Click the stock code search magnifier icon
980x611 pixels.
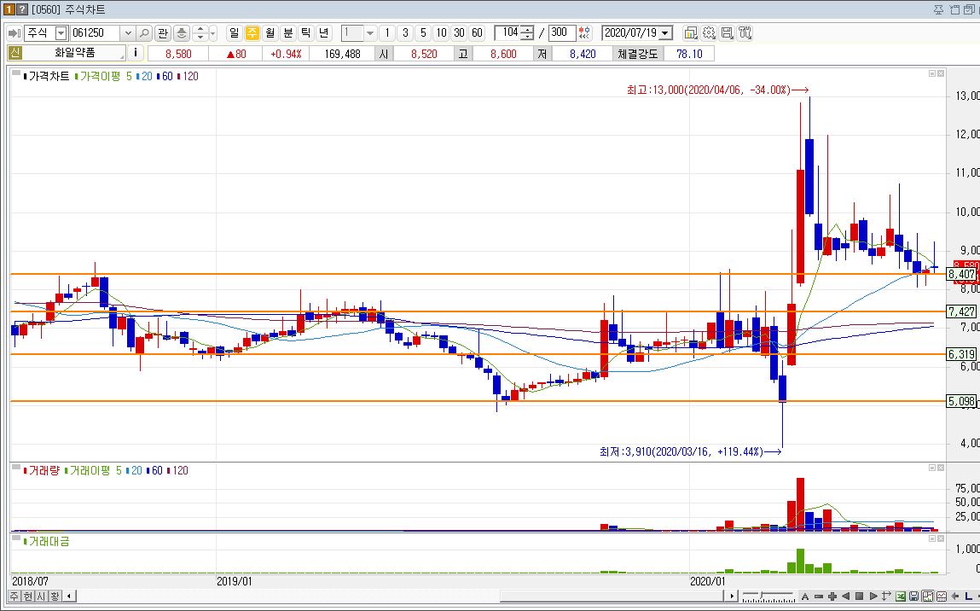click(x=144, y=33)
